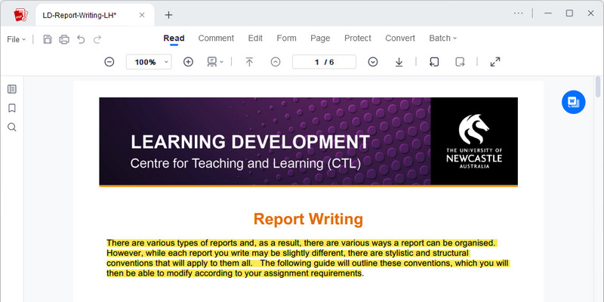Print the document with printer icon
This screenshot has width=604, height=302.
pos(64,39)
